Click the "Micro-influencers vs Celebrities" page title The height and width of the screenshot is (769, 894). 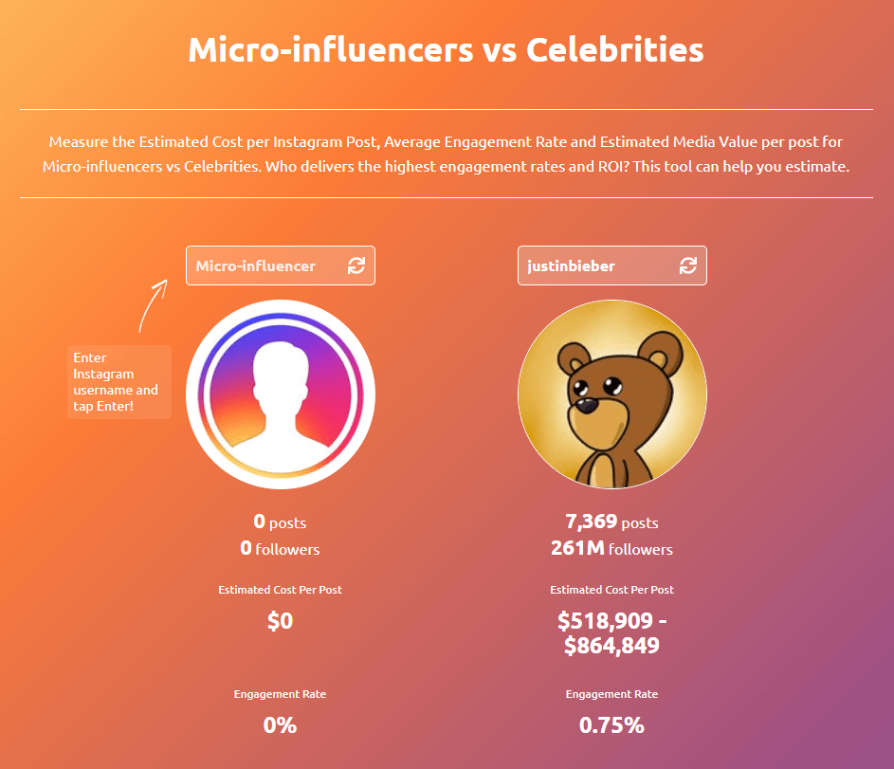[446, 49]
